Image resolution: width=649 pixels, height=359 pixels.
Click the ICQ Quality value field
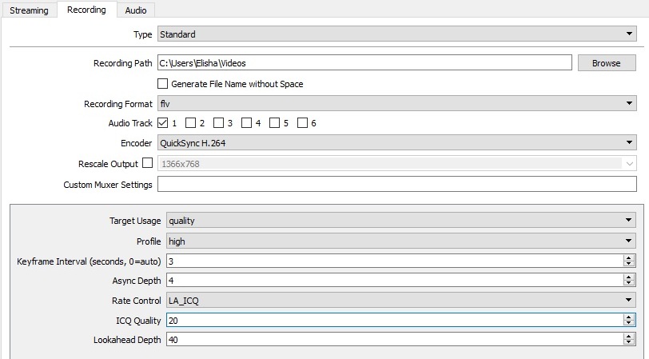[x=395, y=320]
